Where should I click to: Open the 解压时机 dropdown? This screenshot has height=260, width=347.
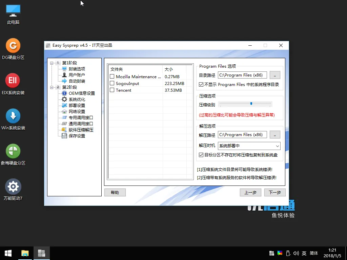click(x=249, y=146)
